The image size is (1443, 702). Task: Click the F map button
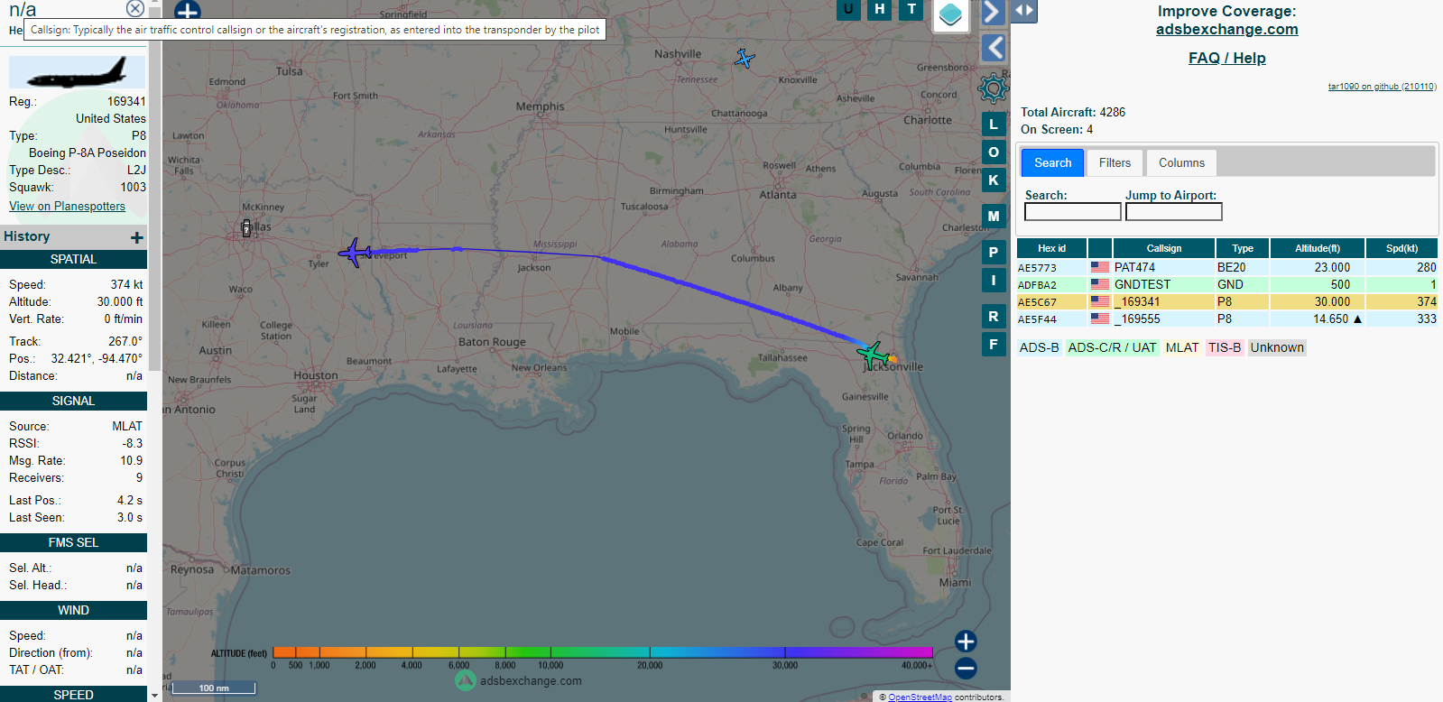click(994, 345)
